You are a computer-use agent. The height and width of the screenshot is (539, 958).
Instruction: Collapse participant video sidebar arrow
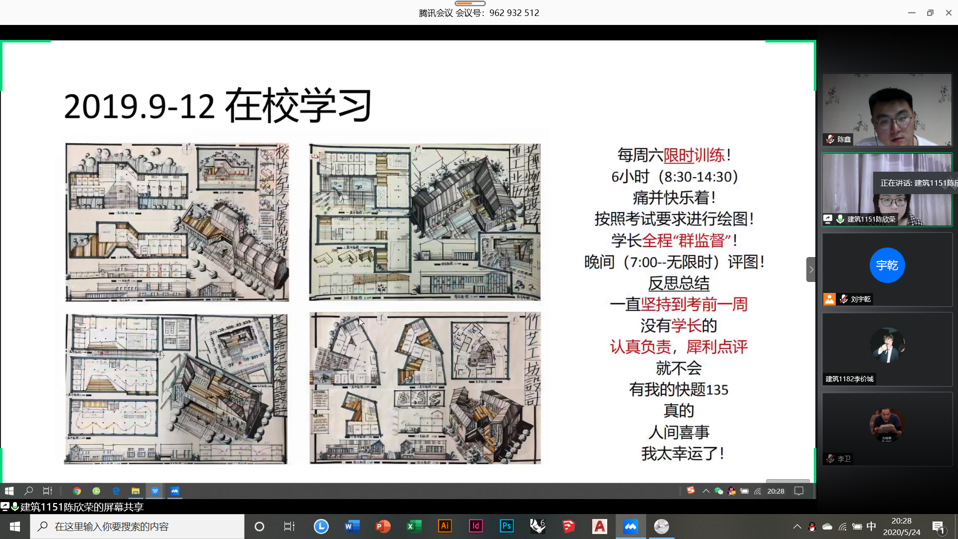coord(811,269)
